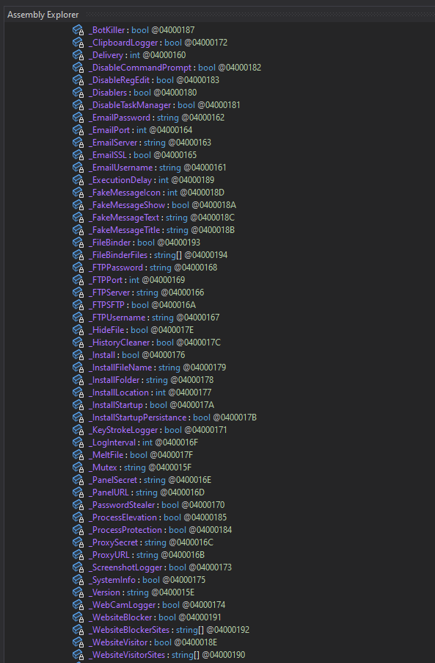Click the field icon beside _FakeMessageShow
Image resolution: width=435 pixels, height=663 pixels.
click(x=78, y=205)
